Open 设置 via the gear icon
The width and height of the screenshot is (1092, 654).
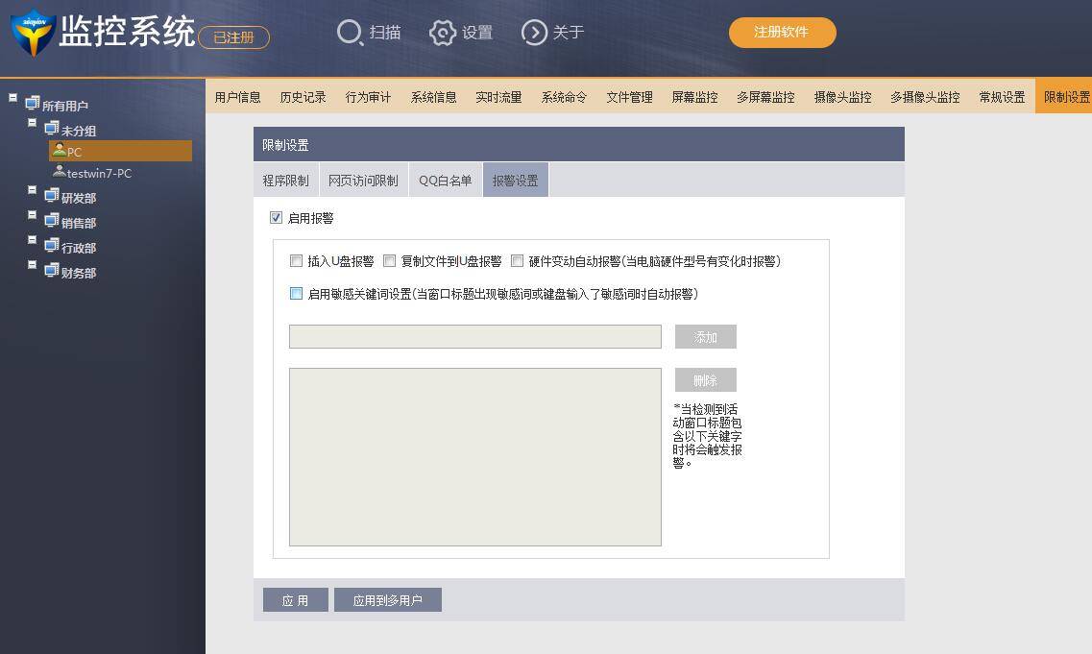pos(442,32)
